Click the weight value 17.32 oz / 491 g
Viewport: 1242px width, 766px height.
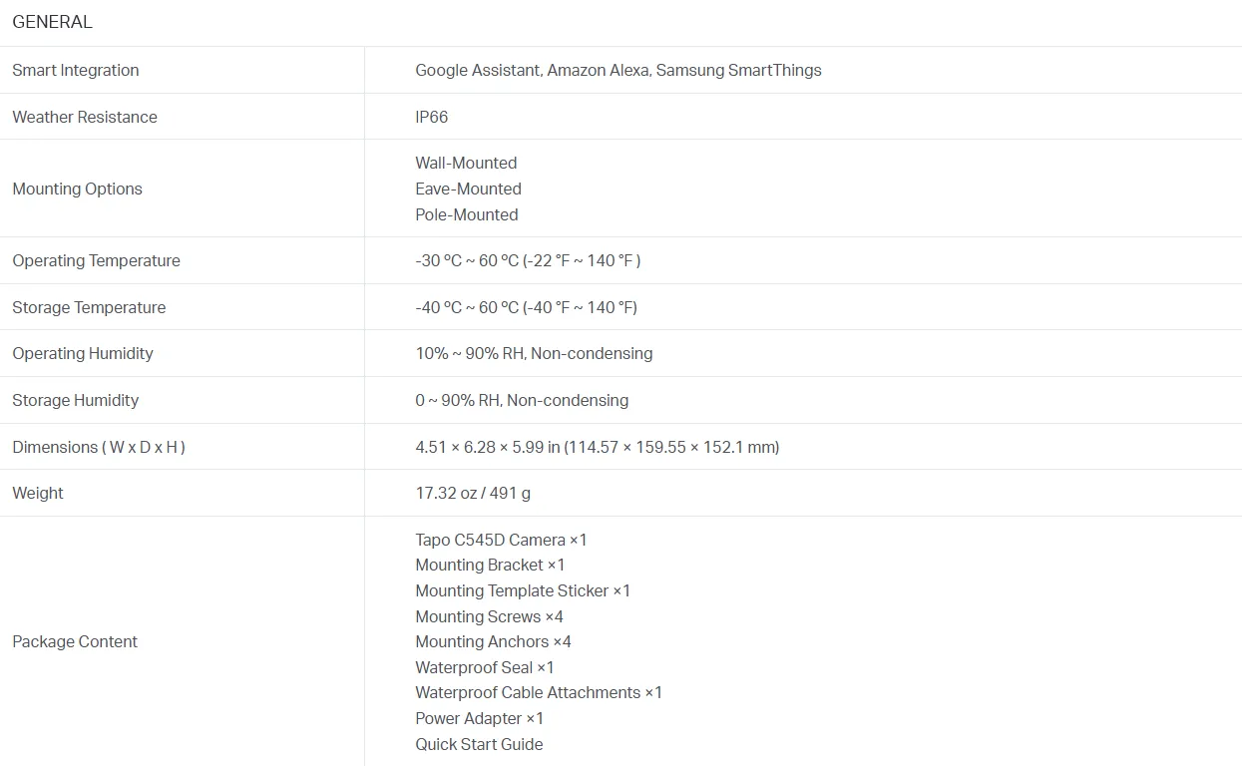(x=473, y=493)
